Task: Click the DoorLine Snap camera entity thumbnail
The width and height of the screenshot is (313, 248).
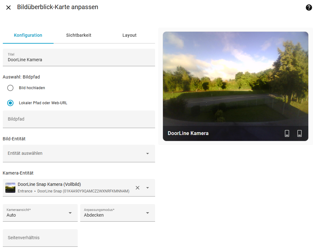Action: pyautogui.click(x=10, y=188)
